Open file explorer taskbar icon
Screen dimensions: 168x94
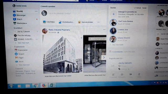[x=28, y=86]
